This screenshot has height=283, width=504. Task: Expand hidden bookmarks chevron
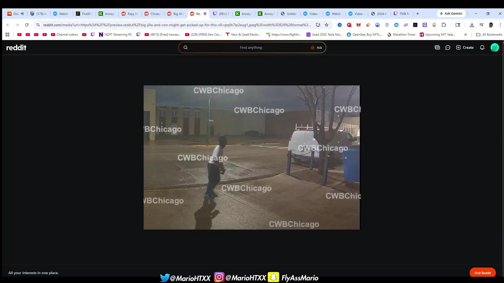coord(465,35)
